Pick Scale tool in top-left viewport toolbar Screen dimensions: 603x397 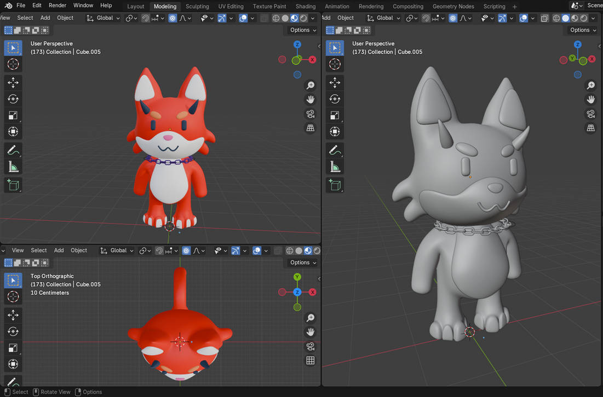(13, 115)
